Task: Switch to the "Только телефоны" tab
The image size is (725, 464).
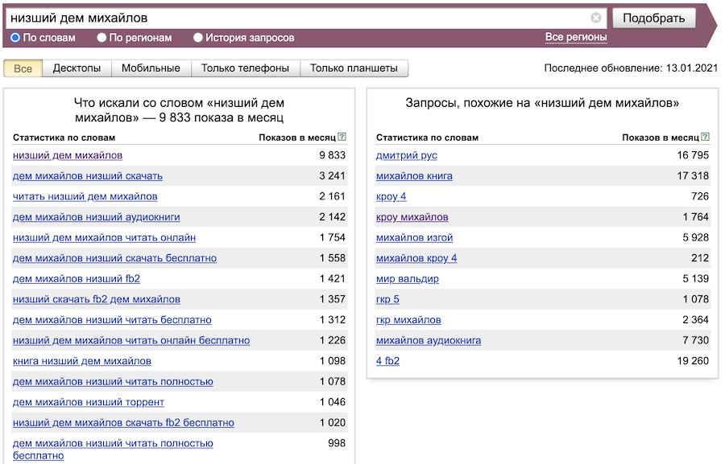Action: point(245,68)
